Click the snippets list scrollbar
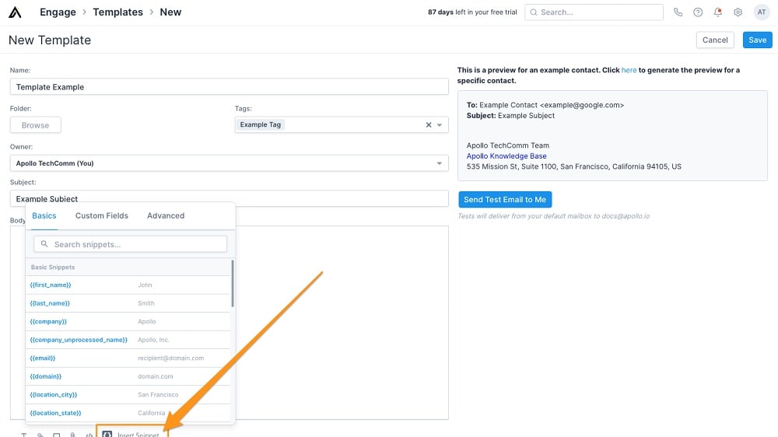The image size is (778, 437). (232, 283)
